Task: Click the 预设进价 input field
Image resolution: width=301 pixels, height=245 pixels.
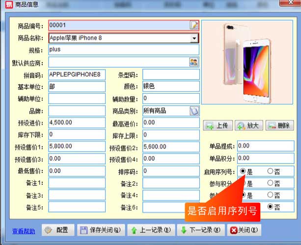Action: pos(77,122)
